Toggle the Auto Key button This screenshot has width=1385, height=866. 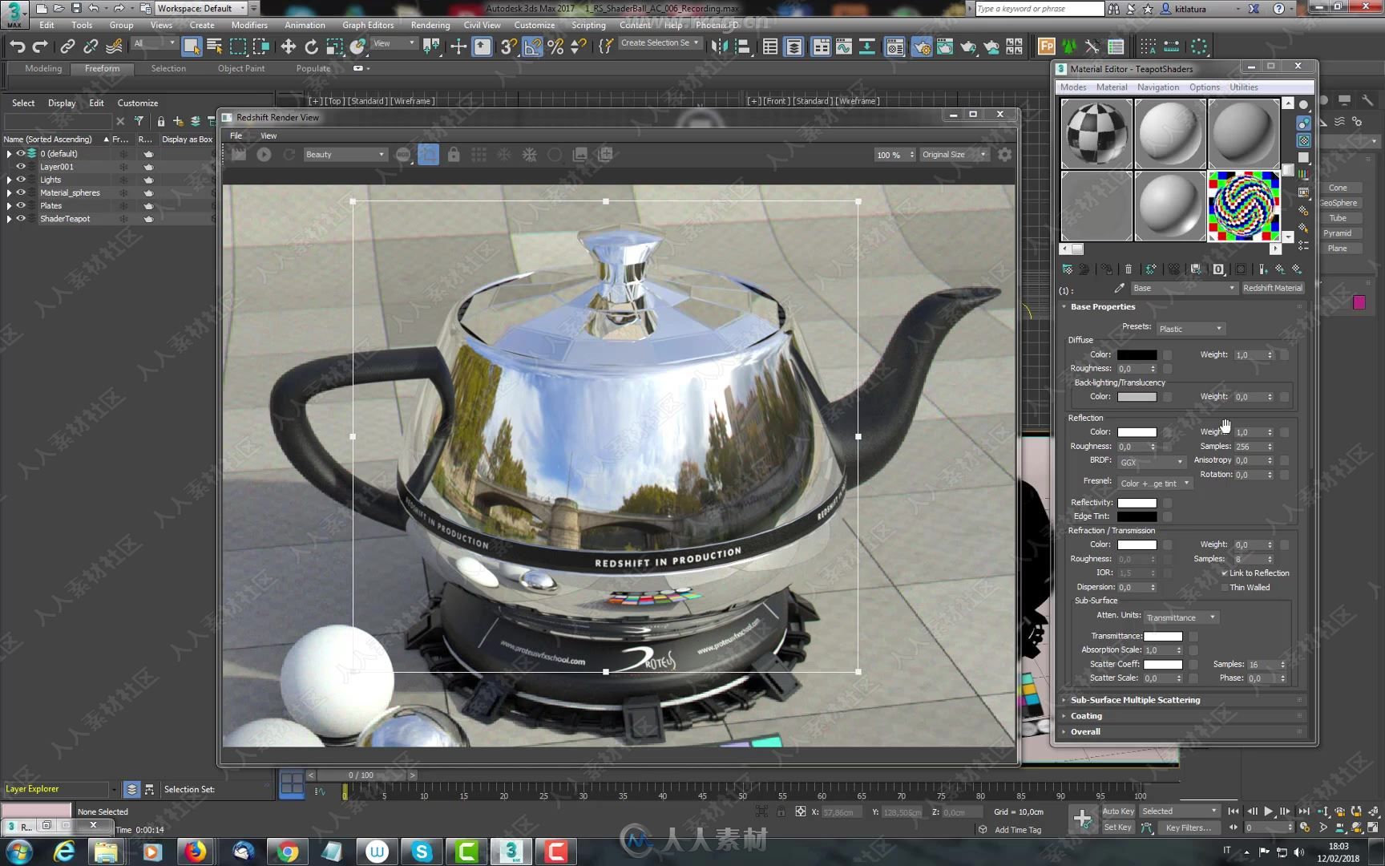1118,811
